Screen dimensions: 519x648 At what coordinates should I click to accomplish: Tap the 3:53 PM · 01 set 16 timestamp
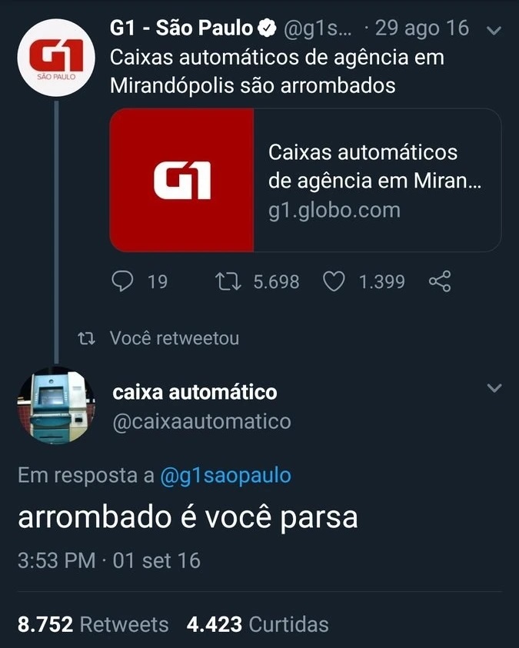[x=109, y=561]
